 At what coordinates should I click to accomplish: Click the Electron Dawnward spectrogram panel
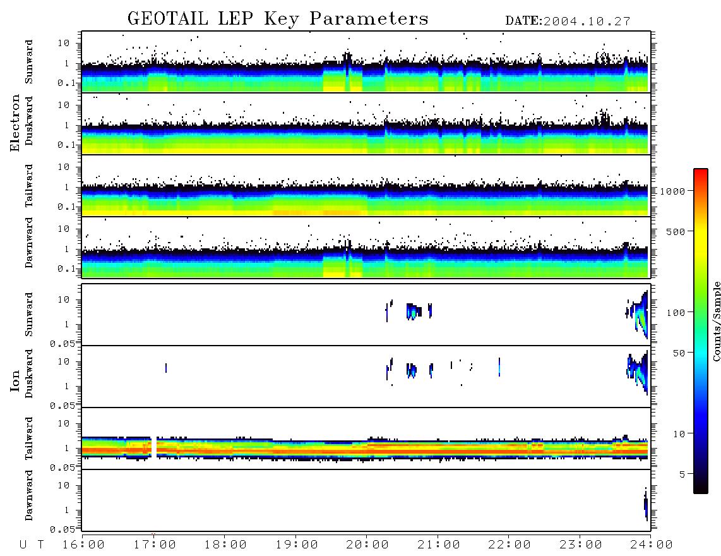tap(366, 247)
